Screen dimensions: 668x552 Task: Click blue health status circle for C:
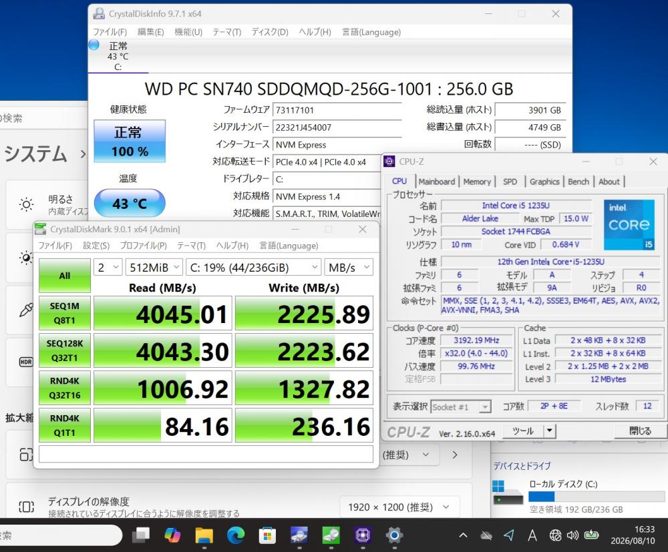click(x=94, y=45)
